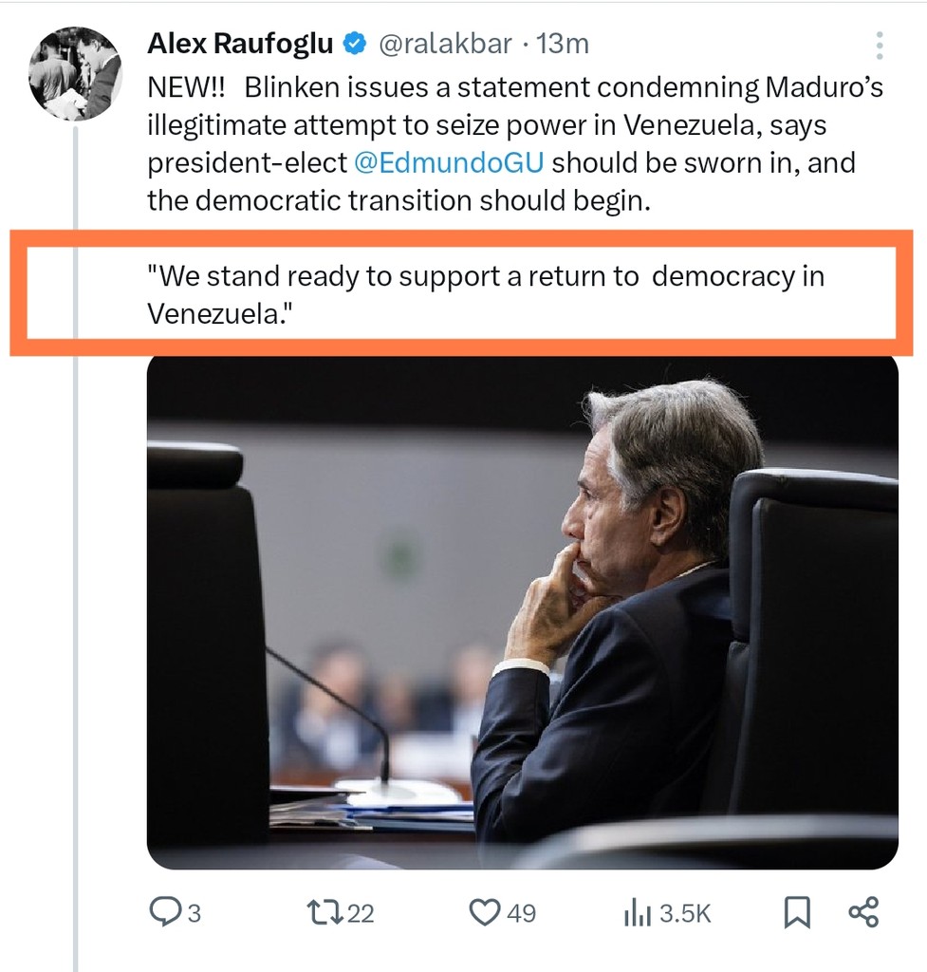Open the @ralakbar handle
This screenshot has width=927, height=972.
click(x=445, y=44)
